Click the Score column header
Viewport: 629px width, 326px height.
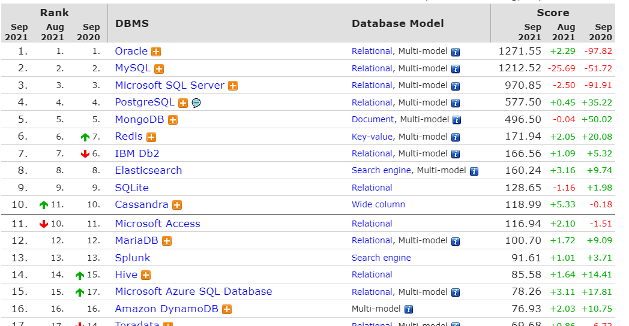[553, 13]
